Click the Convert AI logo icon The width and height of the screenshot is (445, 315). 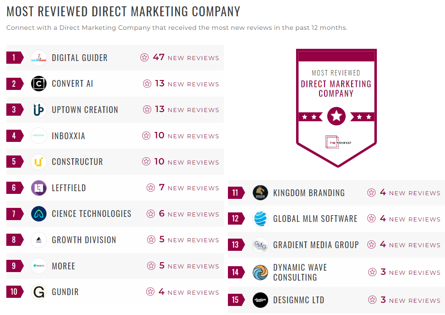[39, 84]
